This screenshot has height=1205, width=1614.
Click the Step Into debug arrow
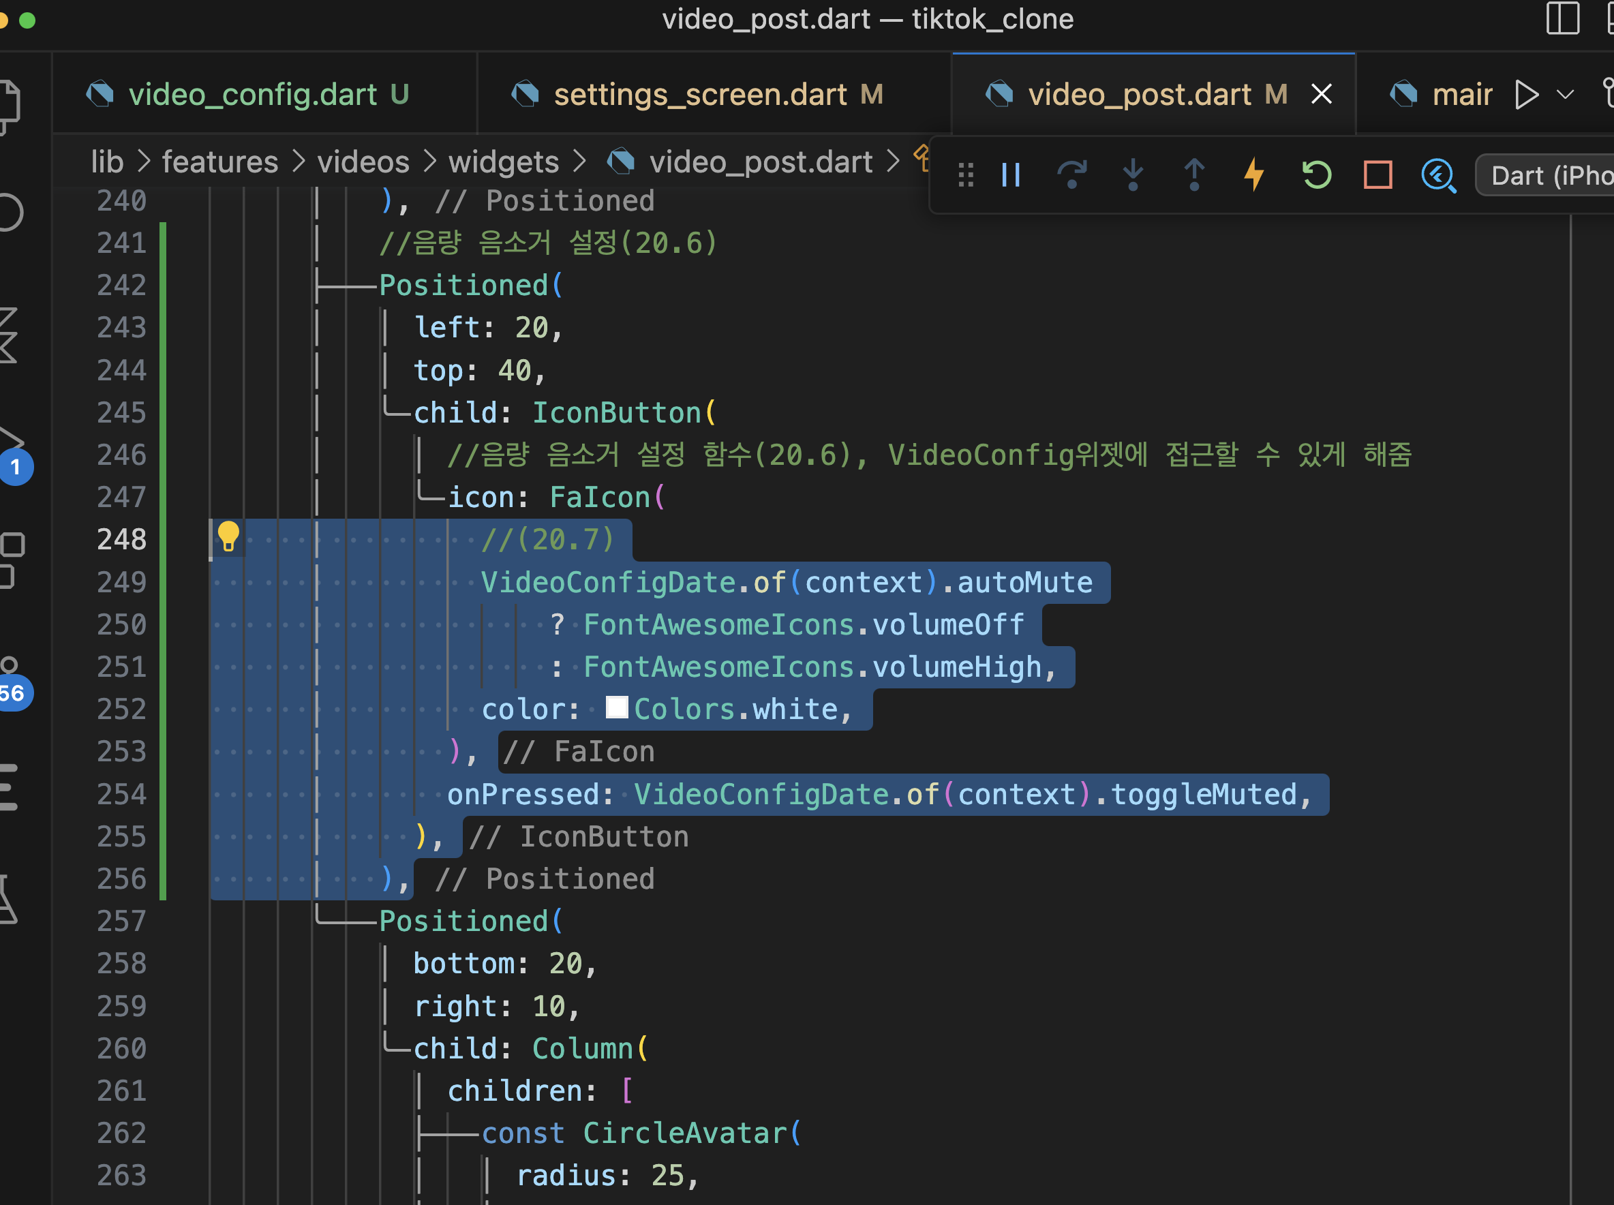pos(1133,175)
